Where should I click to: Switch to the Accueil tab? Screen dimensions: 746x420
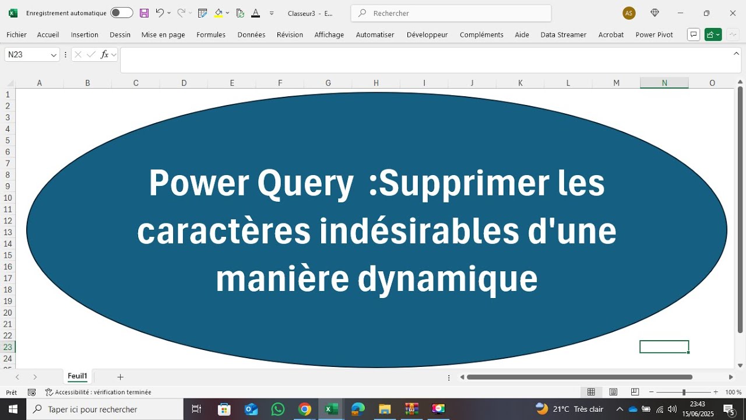(48, 34)
